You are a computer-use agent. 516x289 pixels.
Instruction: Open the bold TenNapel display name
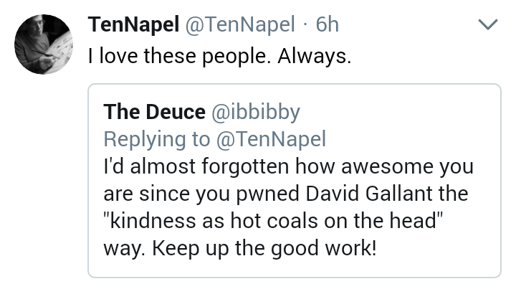coord(133,24)
